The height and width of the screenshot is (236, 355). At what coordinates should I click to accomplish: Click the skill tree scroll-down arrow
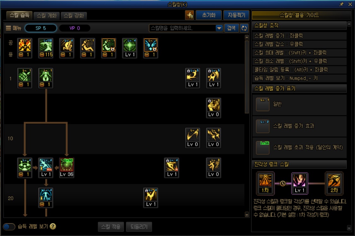[247, 214]
